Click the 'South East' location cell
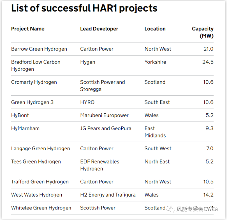This screenshot has height=220, width=227. click(x=157, y=102)
